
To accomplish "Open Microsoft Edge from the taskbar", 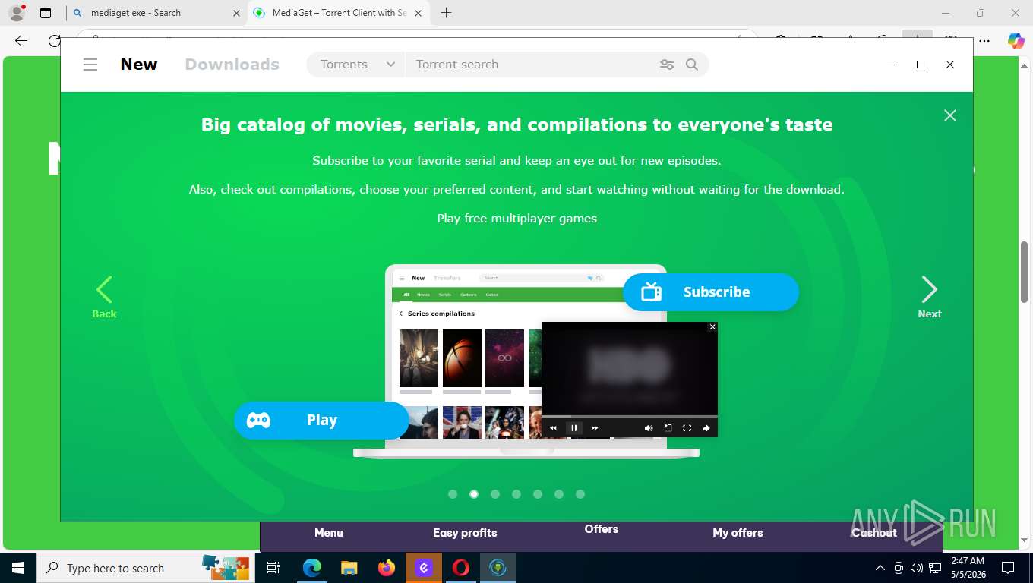I will (x=312, y=568).
